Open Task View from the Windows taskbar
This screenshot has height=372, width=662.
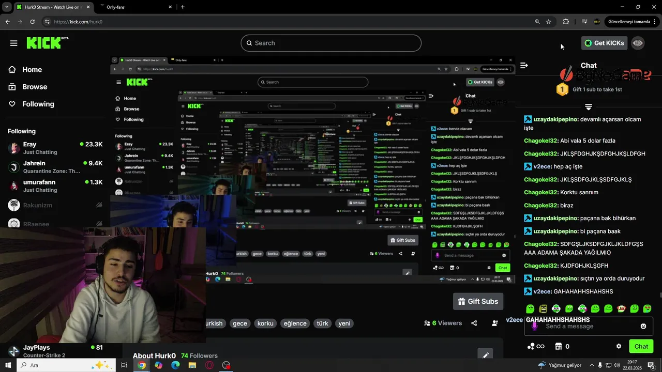124,365
